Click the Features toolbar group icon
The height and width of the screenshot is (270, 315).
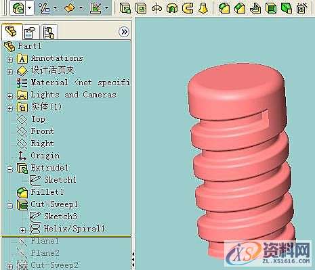click(18, 8)
